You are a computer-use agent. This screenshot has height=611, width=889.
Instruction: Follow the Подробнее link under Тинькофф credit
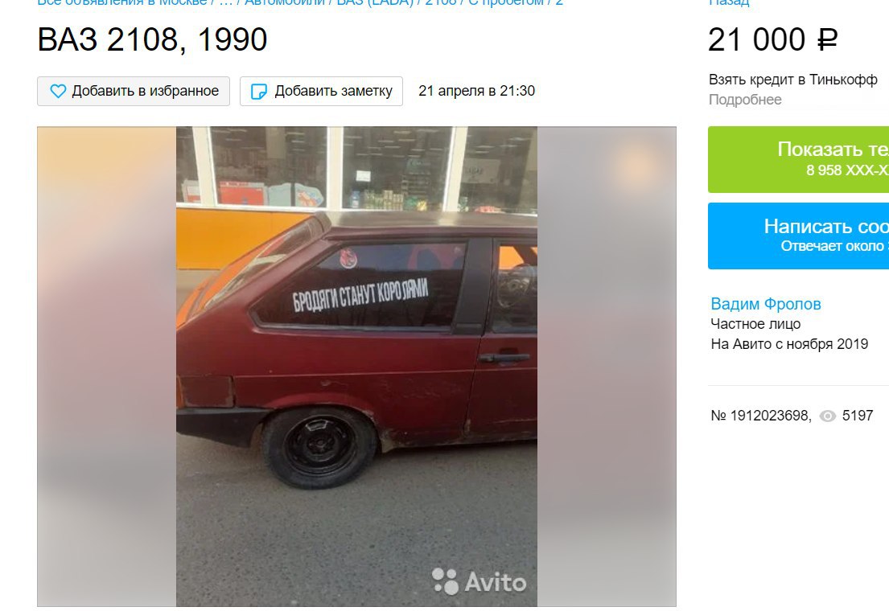pos(745,100)
